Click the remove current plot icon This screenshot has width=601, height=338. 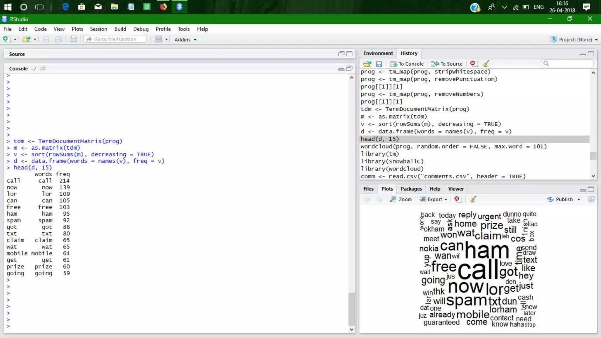[457, 199]
